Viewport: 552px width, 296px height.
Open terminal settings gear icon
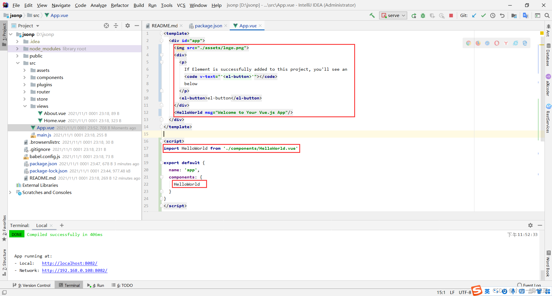click(x=530, y=225)
